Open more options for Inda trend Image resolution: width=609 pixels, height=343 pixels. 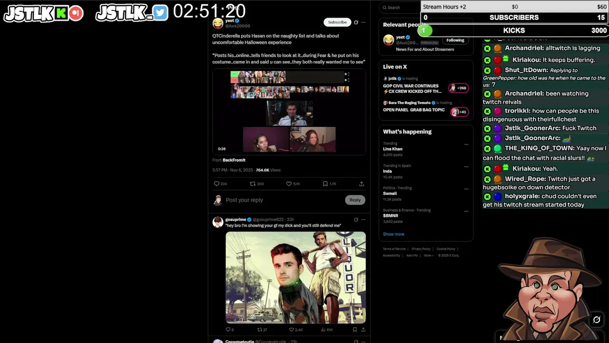tap(466, 167)
